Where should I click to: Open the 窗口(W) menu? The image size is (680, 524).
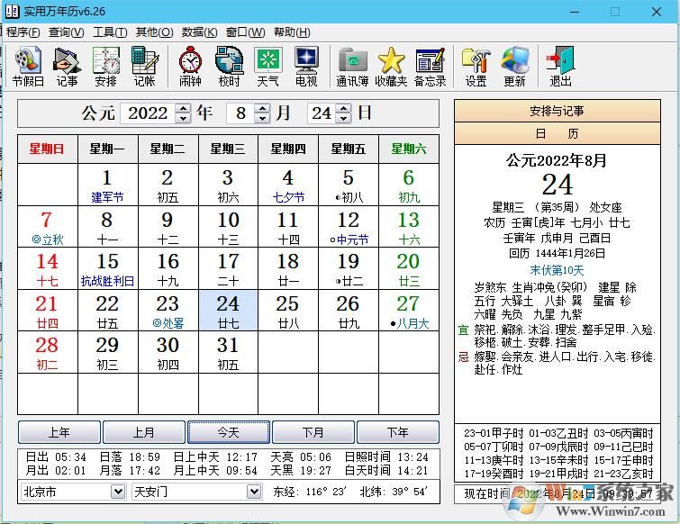point(245,32)
